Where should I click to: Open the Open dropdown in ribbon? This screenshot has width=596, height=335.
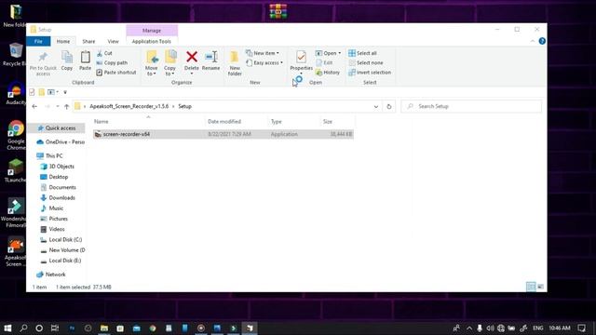[x=329, y=53]
